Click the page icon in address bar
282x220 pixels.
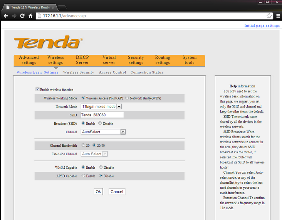coord(39,16)
